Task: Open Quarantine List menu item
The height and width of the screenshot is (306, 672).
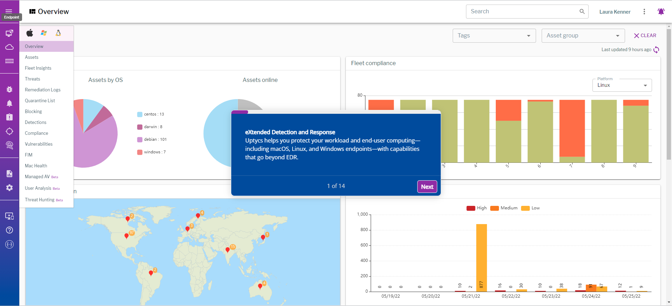Action: [47, 100]
